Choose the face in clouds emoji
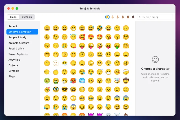Screen dimensions: 180x120 coord(65,63)
